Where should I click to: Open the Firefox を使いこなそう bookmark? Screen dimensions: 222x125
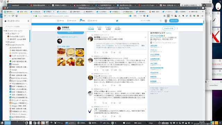pyautogui.click(x=16, y=36)
